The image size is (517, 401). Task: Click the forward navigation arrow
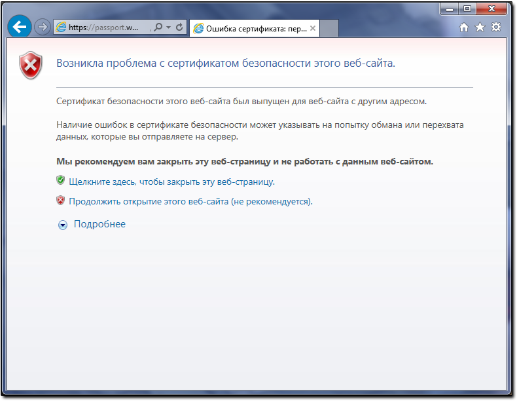click(42, 27)
